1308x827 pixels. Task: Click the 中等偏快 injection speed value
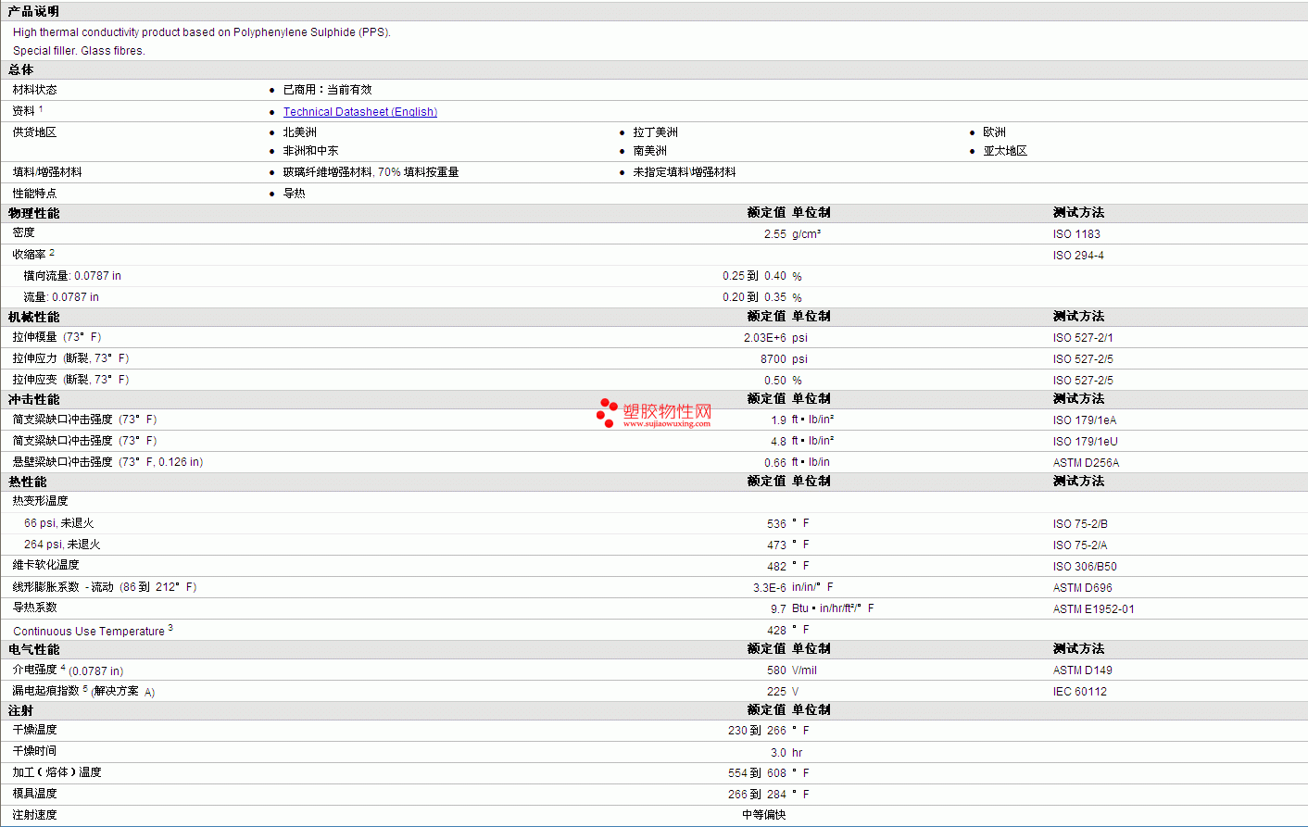point(764,815)
